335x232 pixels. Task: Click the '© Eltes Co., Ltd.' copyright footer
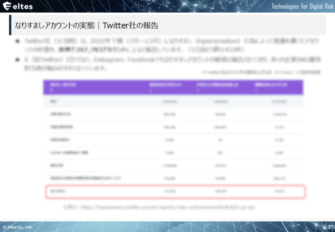point(18,227)
